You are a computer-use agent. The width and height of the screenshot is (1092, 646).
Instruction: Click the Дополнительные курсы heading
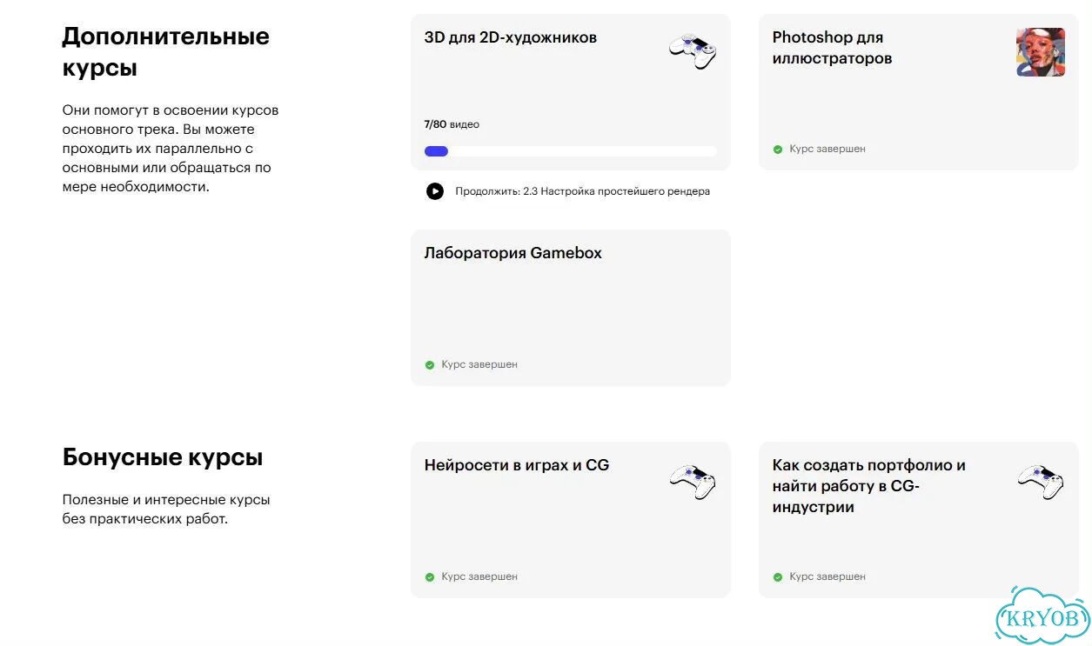pos(166,52)
